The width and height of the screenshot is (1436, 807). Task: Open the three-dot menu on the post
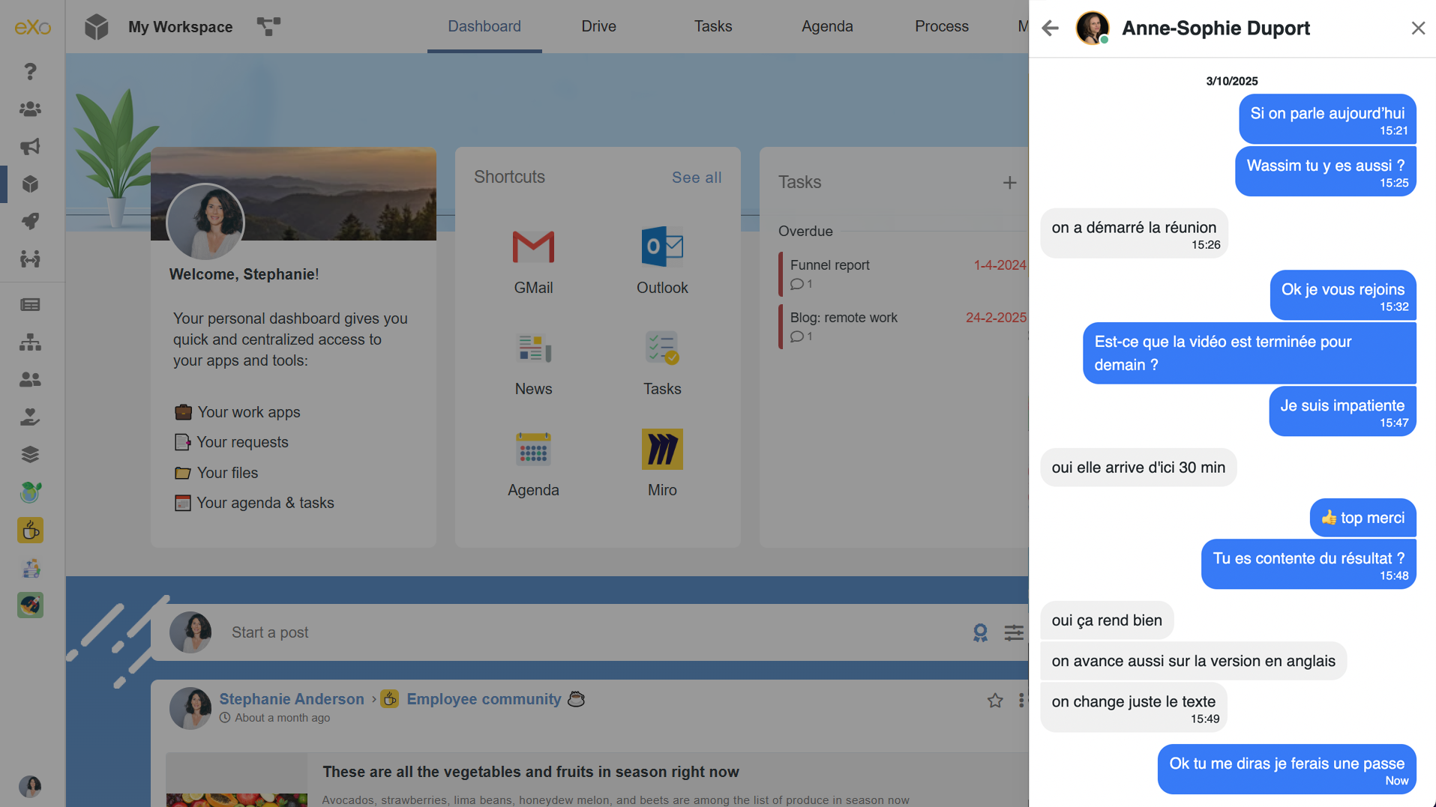pyautogui.click(x=1021, y=701)
